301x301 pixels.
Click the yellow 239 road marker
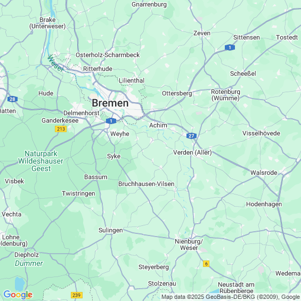point(77,295)
